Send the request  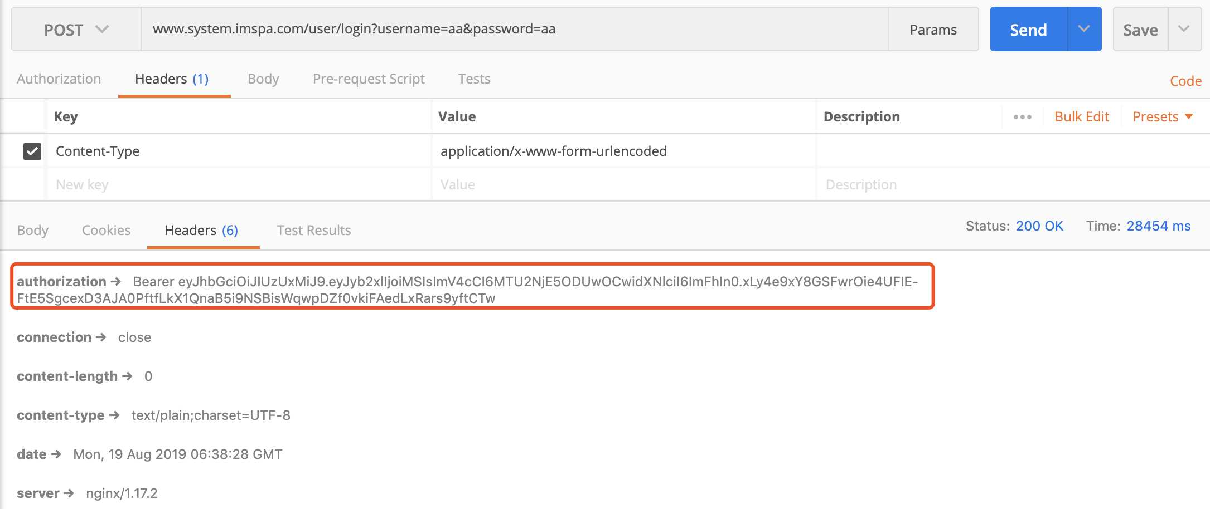coord(1029,30)
